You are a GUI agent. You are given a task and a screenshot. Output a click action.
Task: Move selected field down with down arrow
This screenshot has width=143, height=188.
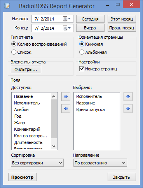point(128,109)
